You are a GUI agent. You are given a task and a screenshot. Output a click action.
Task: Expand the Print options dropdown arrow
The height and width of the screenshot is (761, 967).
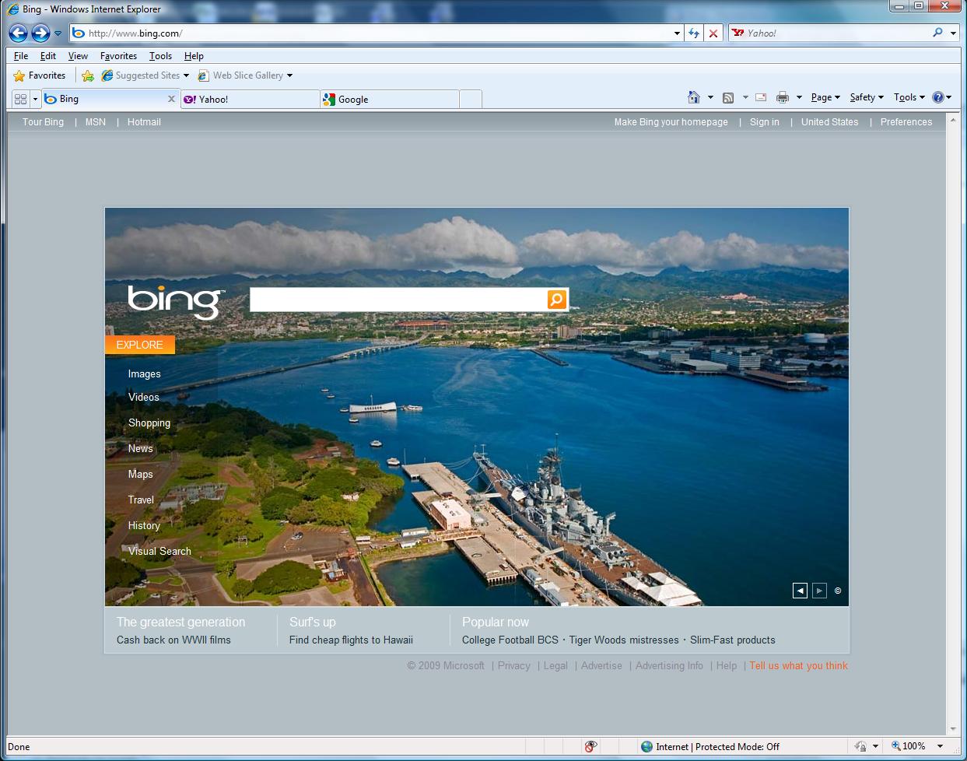coord(799,97)
